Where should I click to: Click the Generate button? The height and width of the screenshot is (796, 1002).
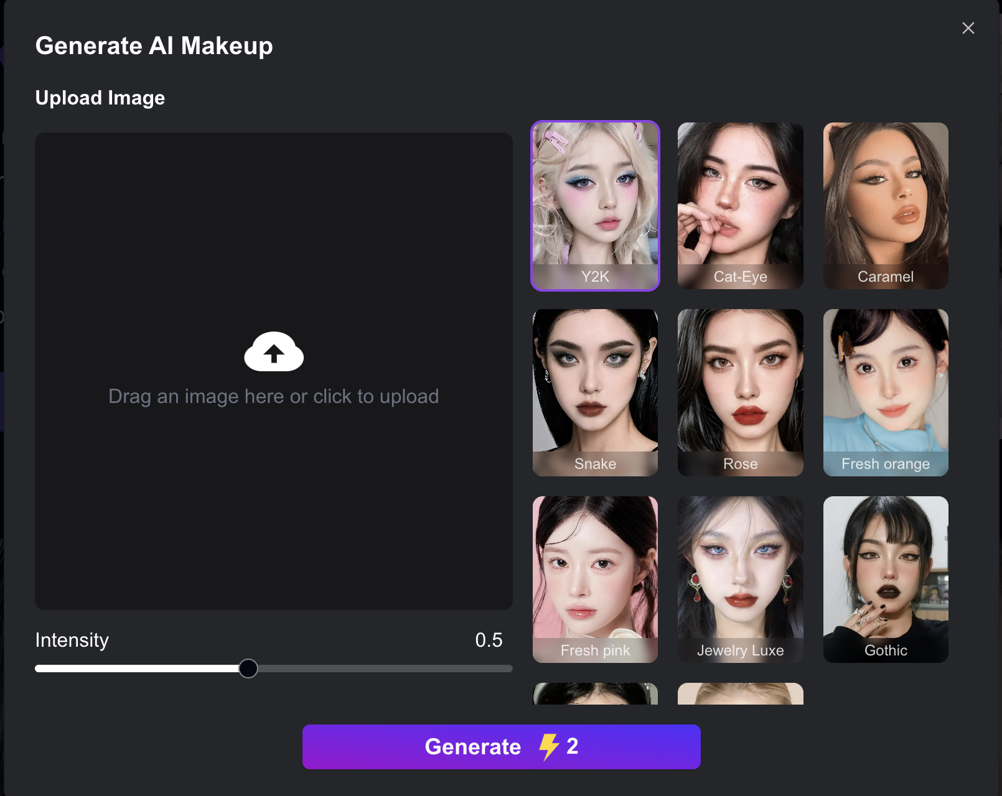tap(502, 747)
